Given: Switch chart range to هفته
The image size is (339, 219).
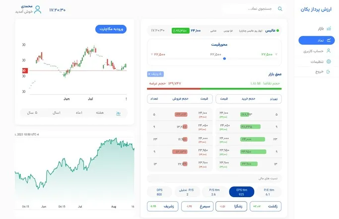Looking at the screenshot, I should (x=100, y=113).
